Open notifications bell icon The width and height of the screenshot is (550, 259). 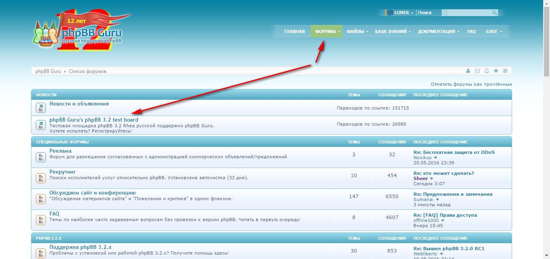[487, 71]
